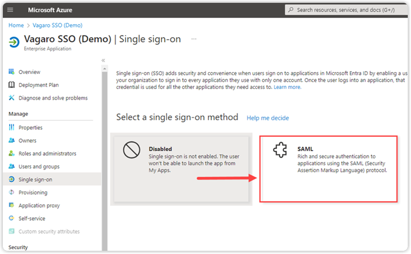Click the SAML puzzle piece icon
The image size is (411, 254).
click(x=280, y=150)
